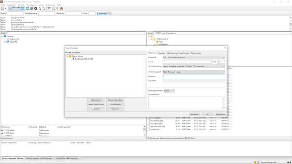Toggle queue processing icon in toolbar
This screenshot has width=292, height=164.
click(32, 9)
